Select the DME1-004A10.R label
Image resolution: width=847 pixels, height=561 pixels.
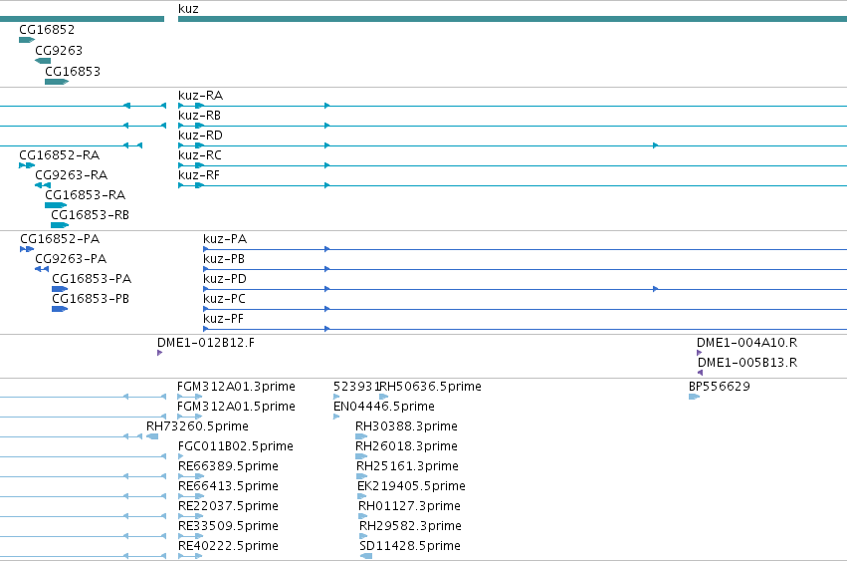coord(747,343)
